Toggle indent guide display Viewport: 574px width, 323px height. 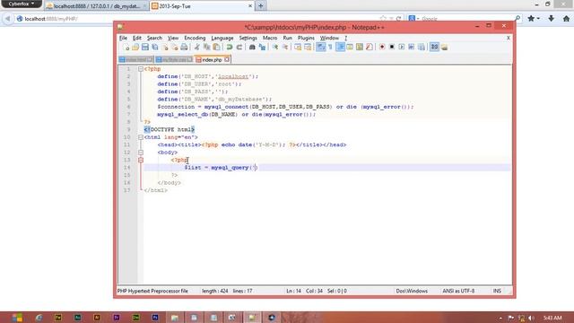pos(340,48)
